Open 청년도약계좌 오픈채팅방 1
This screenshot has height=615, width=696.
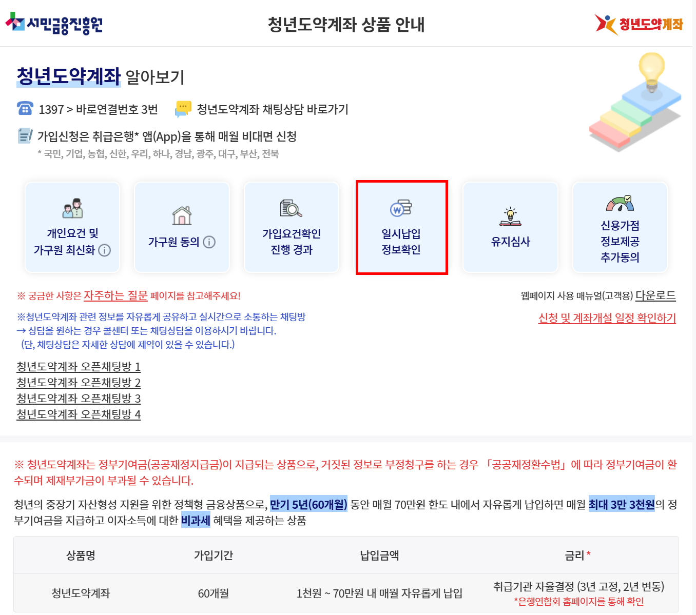(x=79, y=367)
